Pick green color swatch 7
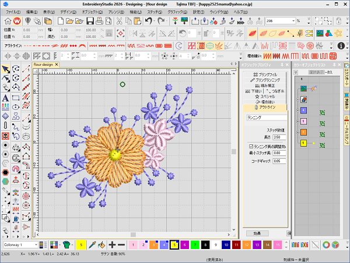 pyautogui.click(x=195, y=245)
